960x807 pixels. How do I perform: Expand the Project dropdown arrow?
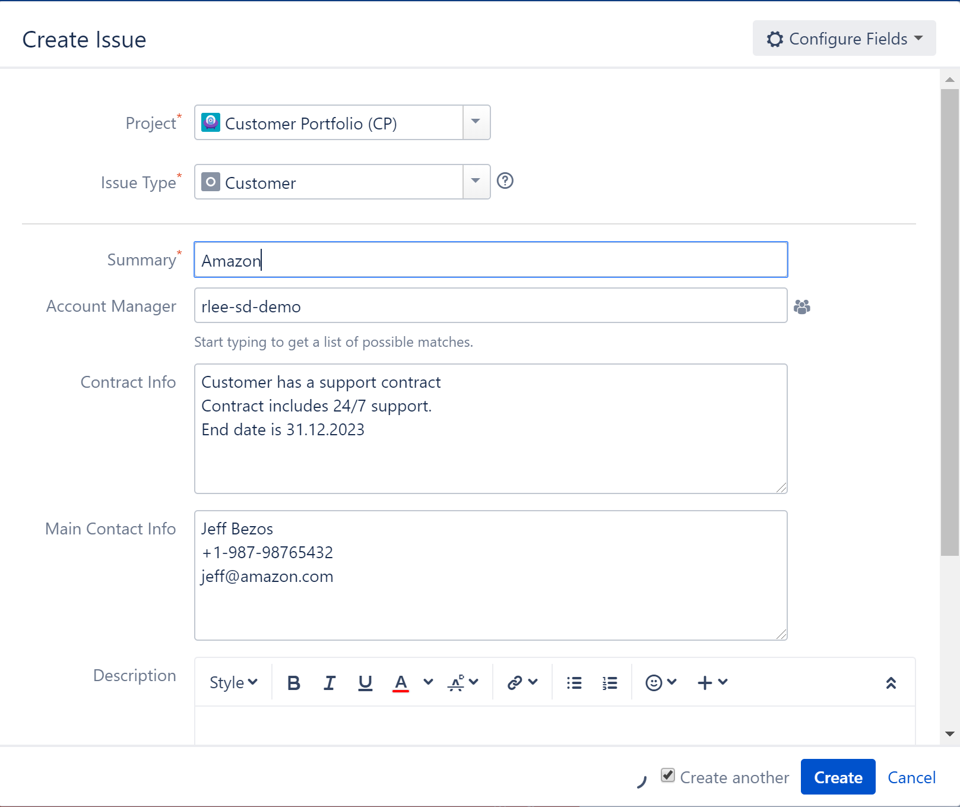coord(476,122)
